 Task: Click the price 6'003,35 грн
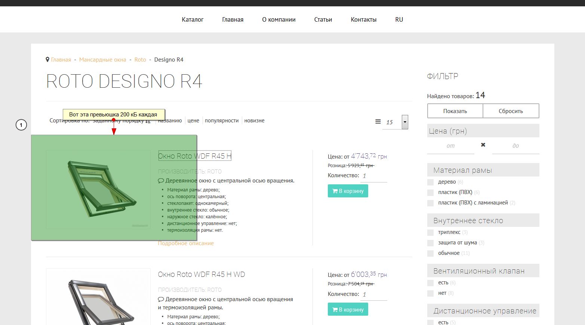[x=369, y=274]
